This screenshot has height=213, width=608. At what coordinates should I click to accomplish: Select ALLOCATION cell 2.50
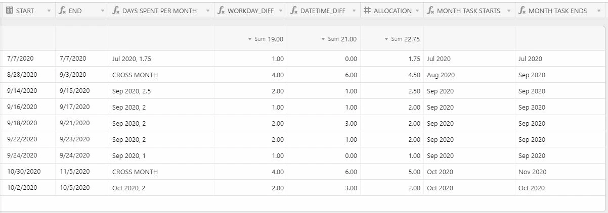(392, 91)
